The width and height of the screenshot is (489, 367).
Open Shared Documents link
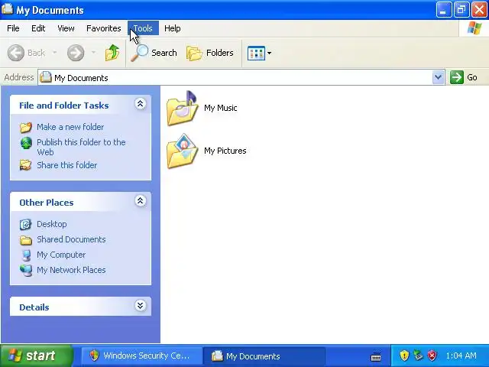coord(71,239)
